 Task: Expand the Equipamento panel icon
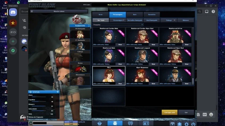pyautogui.click(x=89, y=26)
